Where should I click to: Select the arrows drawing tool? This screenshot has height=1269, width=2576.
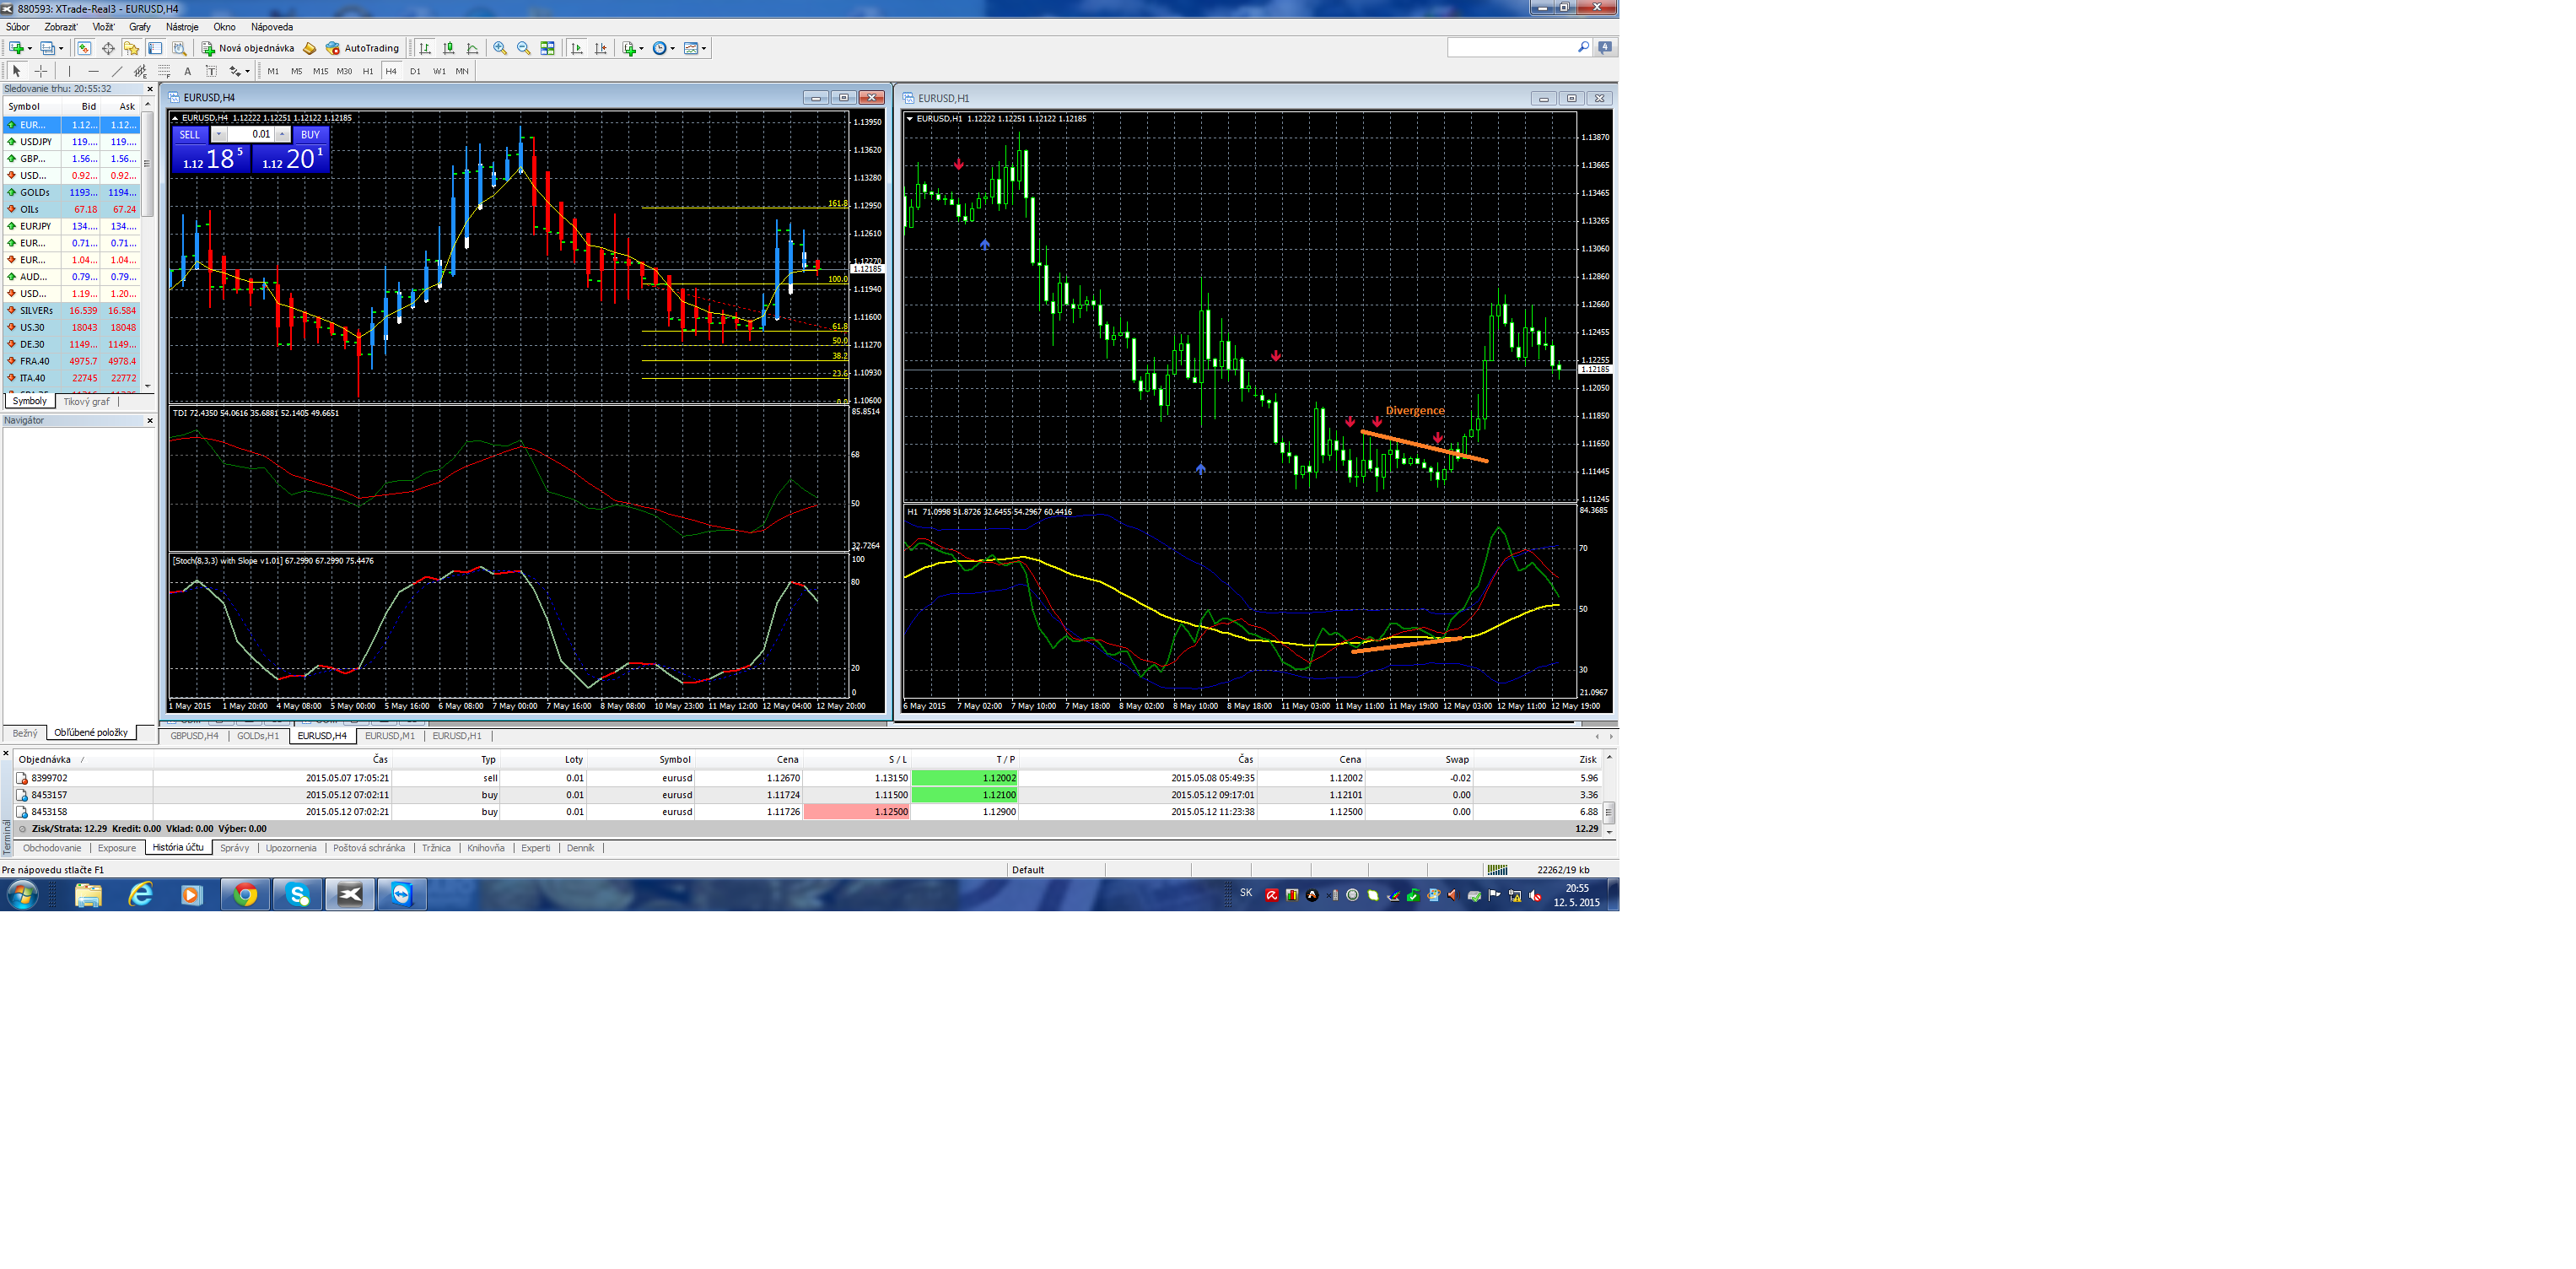pyautogui.click(x=235, y=71)
